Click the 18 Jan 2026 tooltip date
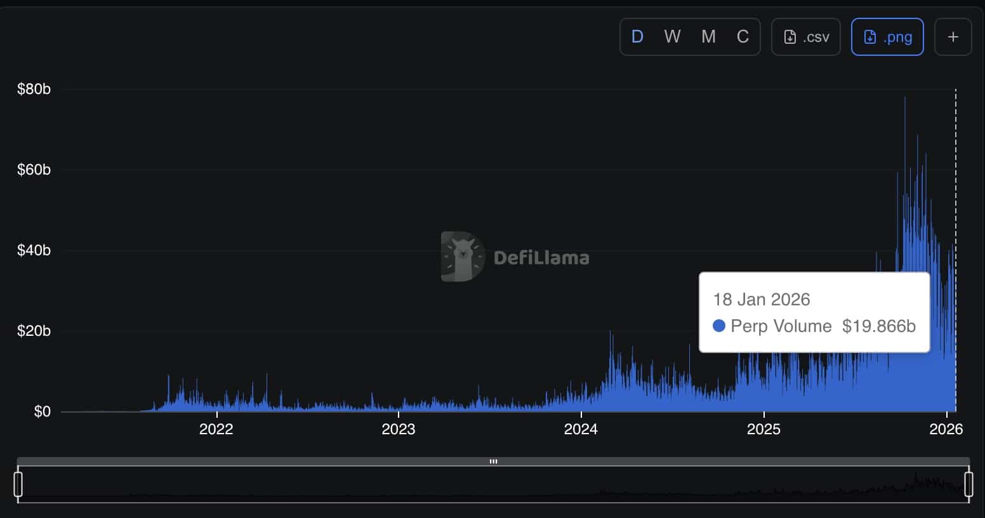985x518 pixels. (762, 300)
